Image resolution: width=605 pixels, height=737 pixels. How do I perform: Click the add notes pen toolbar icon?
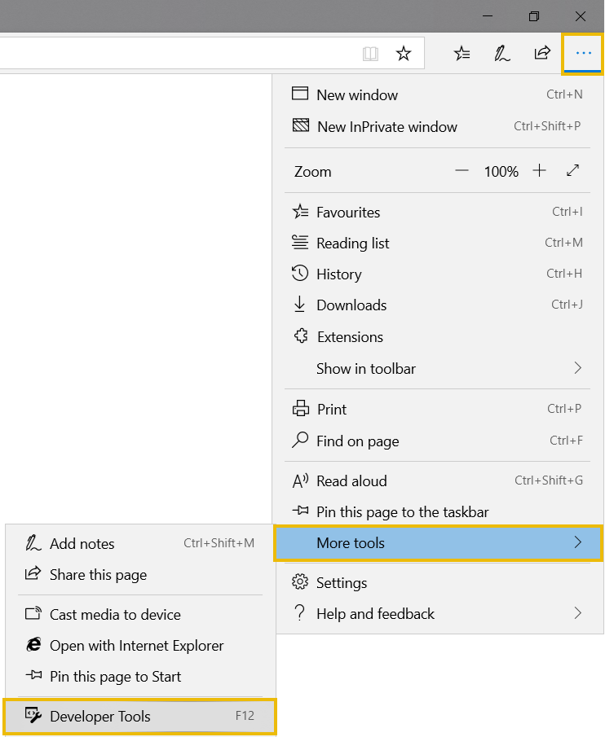502,54
